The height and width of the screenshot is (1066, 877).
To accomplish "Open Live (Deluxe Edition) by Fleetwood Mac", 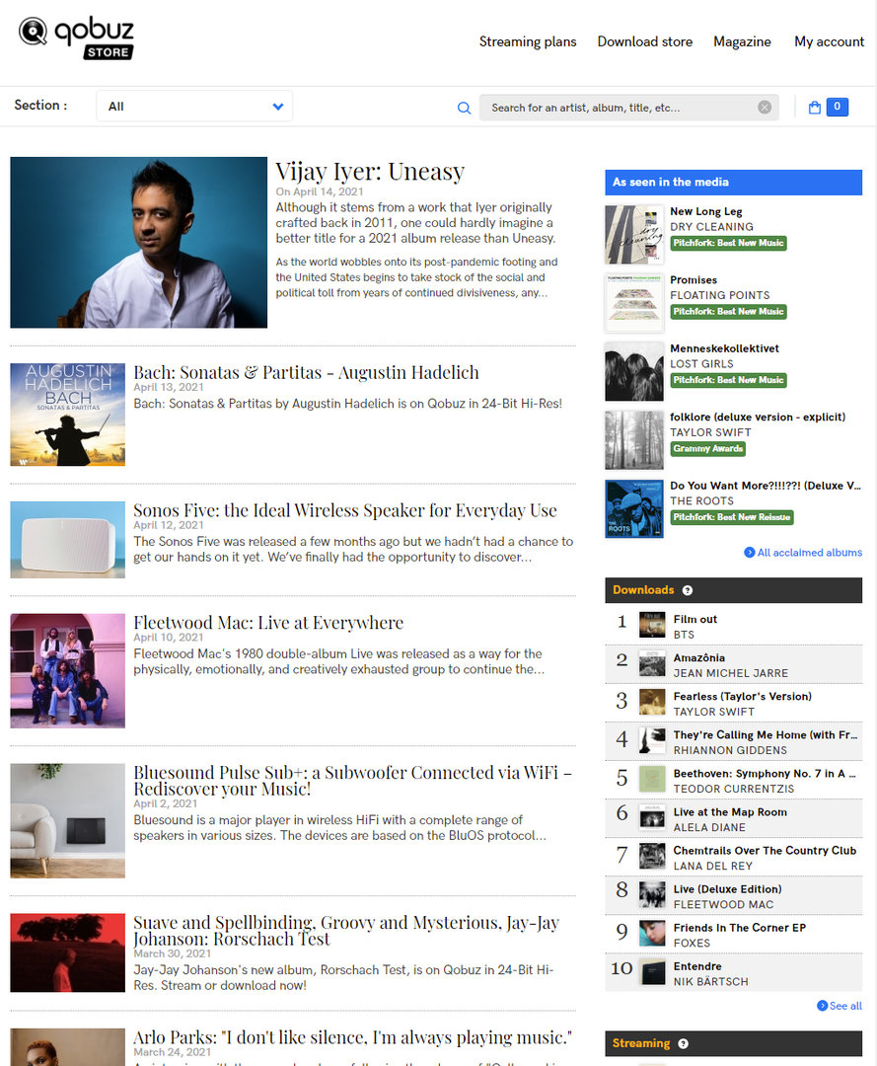I will (x=734, y=895).
